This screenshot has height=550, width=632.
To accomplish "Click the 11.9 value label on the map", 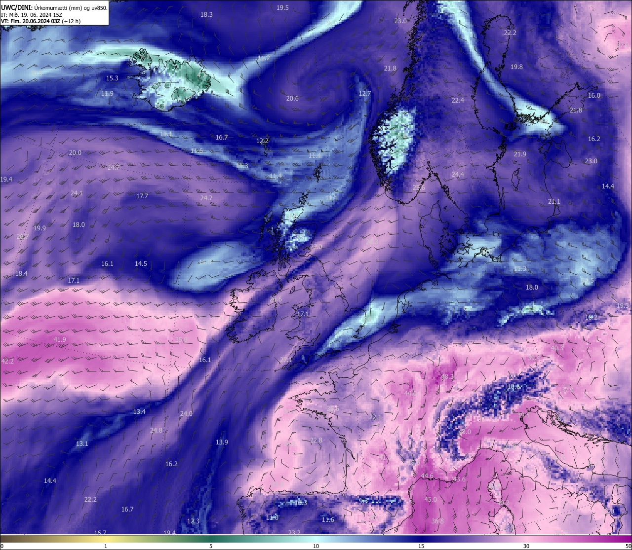I will coord(107,94).
